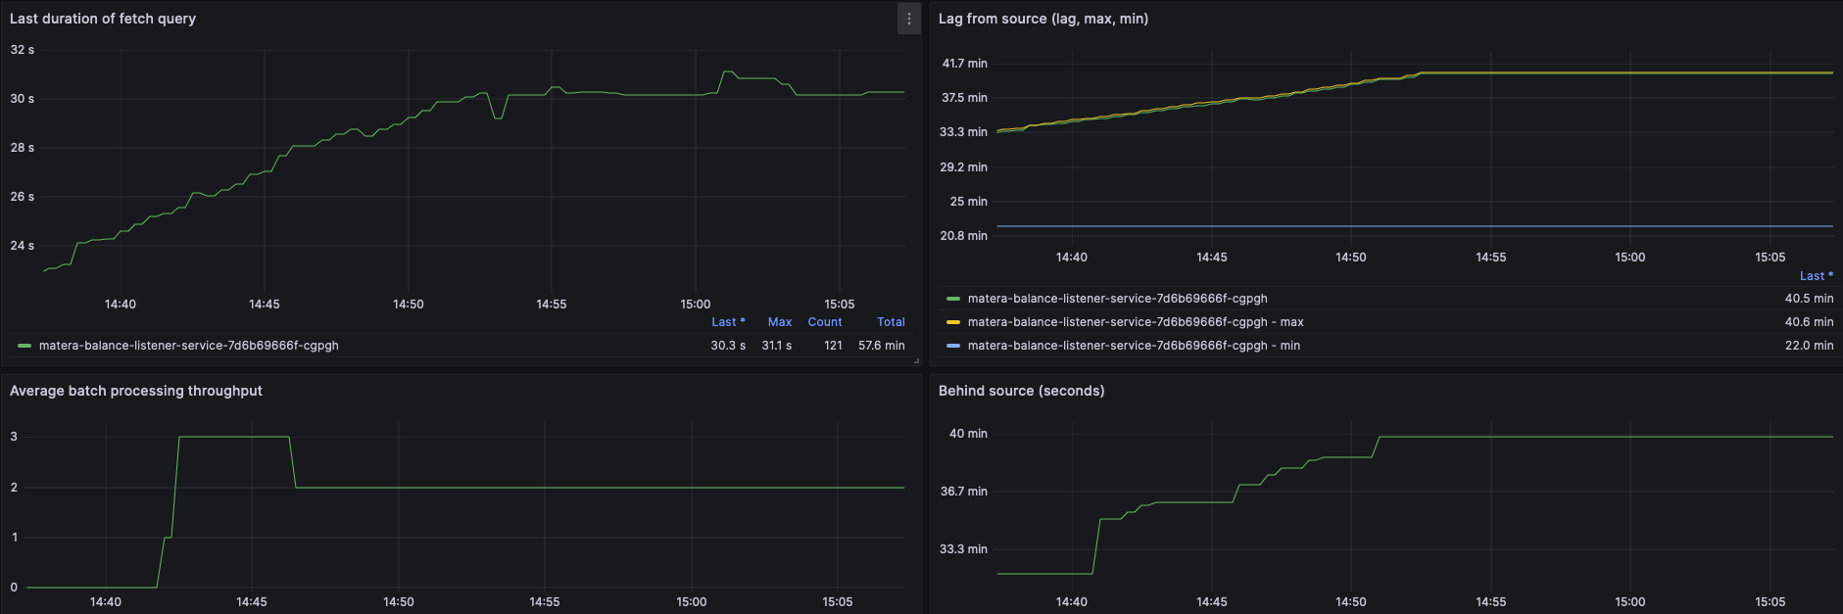Sort fetch query legend by 'Max' column

click(x=780, y=322)
